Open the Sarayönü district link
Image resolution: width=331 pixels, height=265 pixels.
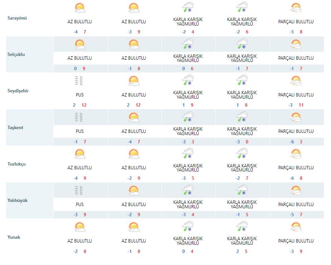pyautogui.click(x=18, y=18)
